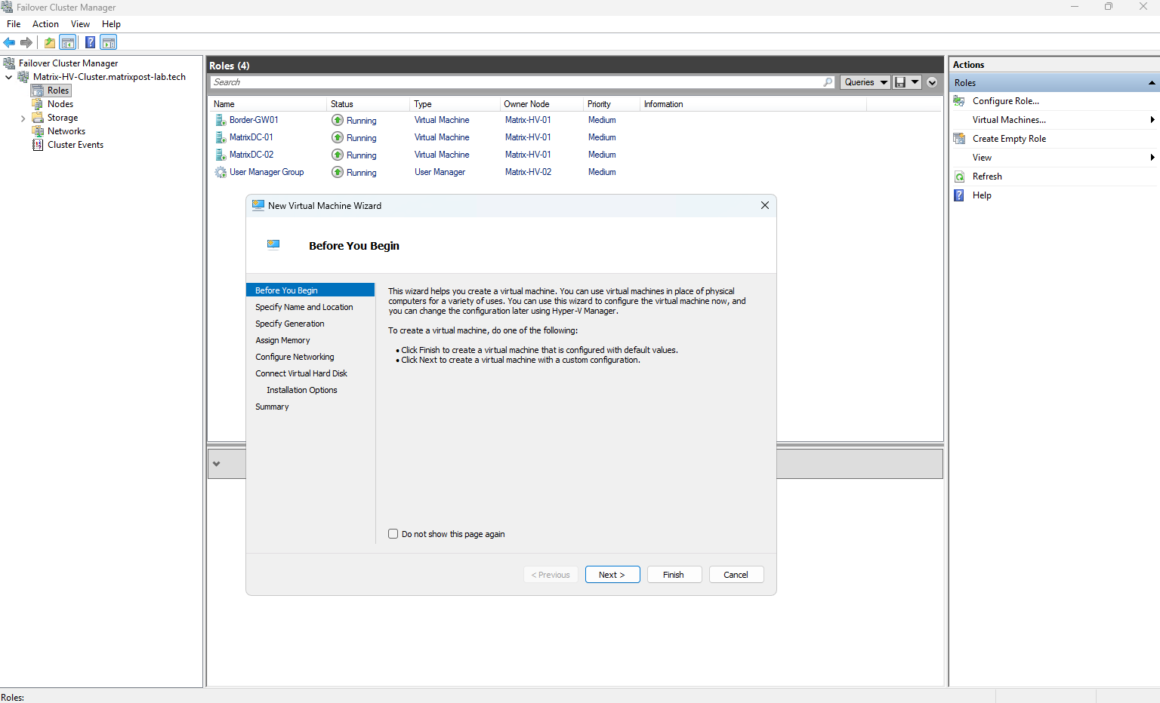The width and height of the screenshot is (1160, 703).
Task: Click the Cluster Events icon in tree
Action: click(38, 145)
